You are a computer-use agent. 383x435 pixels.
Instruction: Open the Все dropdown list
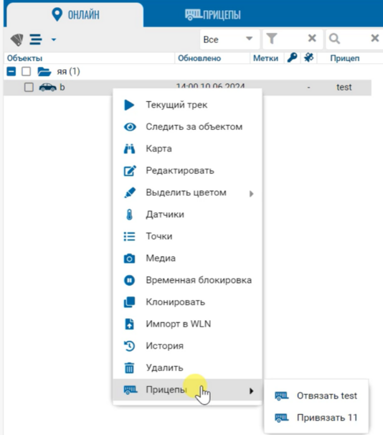click(230, 39)
